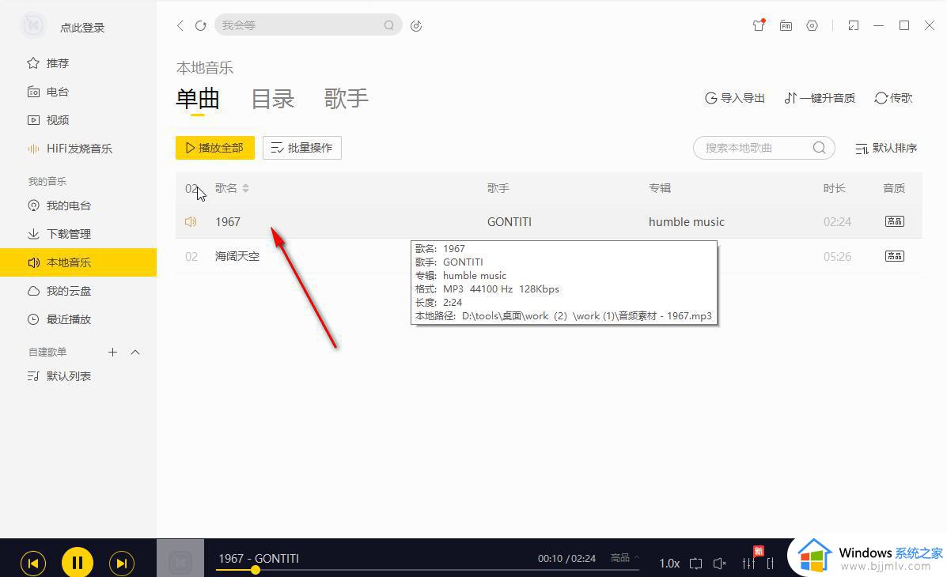Focus the top search box 我会等
Screen dimensions: 947x577
point(308,25)
